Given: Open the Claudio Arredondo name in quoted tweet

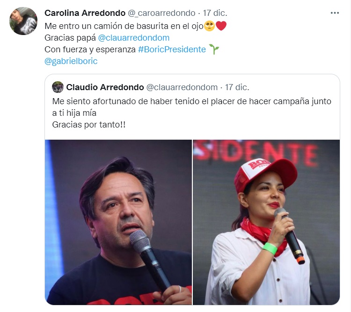Looking at the screenshot, I should point(105,87).
